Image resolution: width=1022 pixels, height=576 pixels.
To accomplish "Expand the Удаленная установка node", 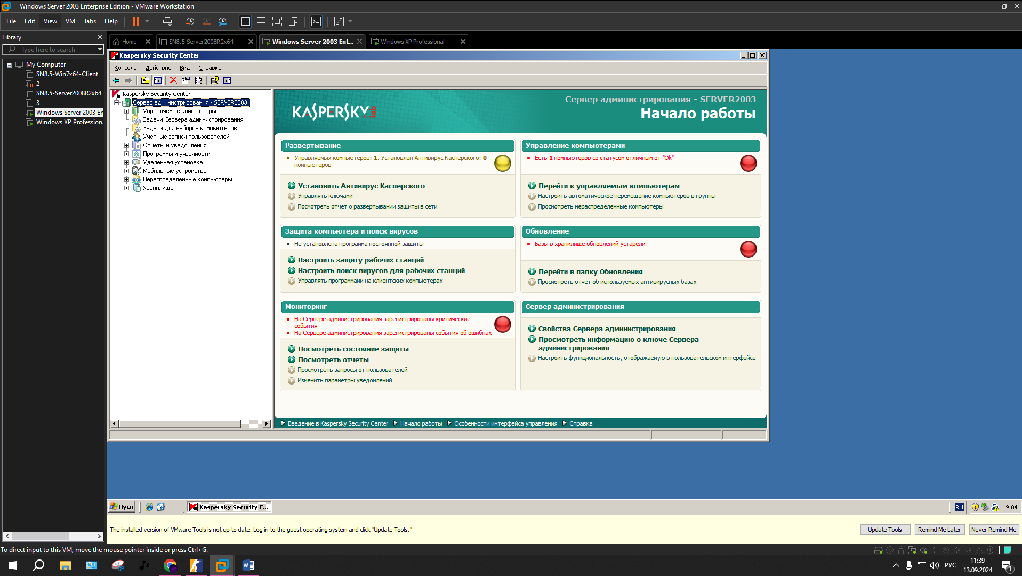I will coord(126,162).
